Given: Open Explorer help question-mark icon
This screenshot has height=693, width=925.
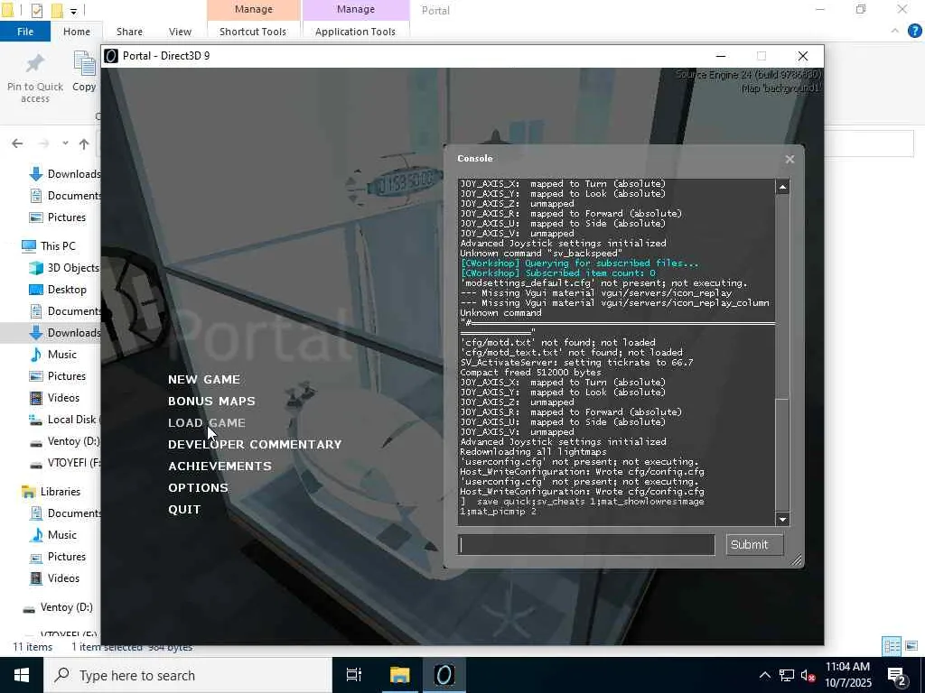Looking at the screenshot, I should [x=915, y=32].
